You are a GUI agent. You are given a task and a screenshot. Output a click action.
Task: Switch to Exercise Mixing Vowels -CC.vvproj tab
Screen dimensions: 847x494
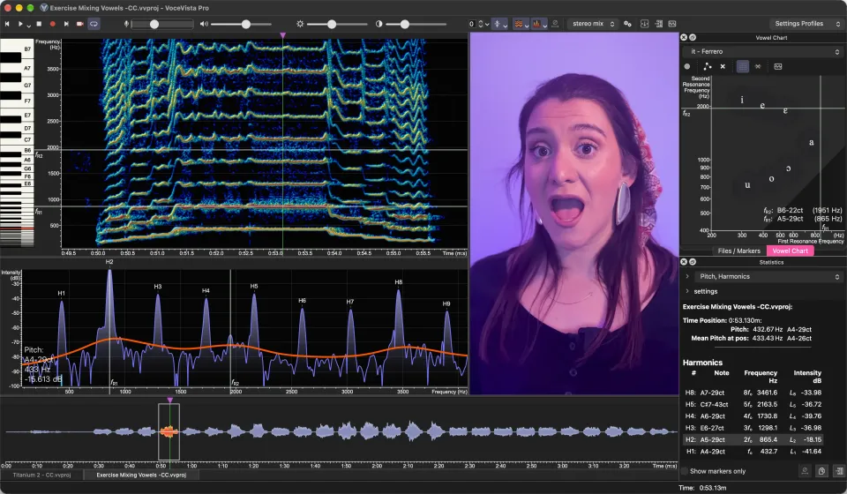pos(141,475)
